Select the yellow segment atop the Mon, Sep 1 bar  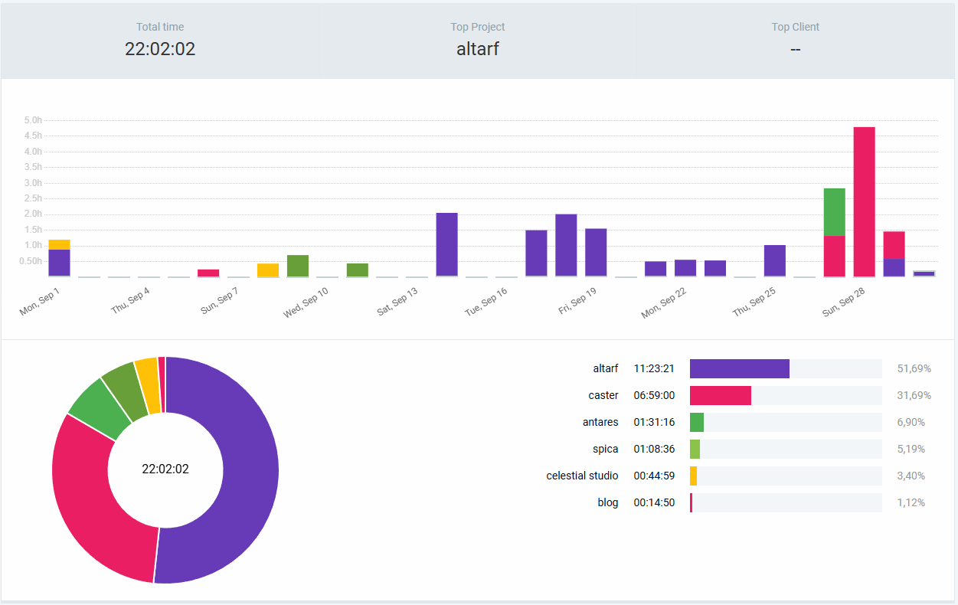click(59, 244)
